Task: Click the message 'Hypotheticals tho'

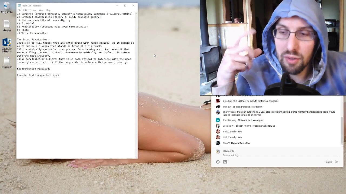Action: point(240,143)
